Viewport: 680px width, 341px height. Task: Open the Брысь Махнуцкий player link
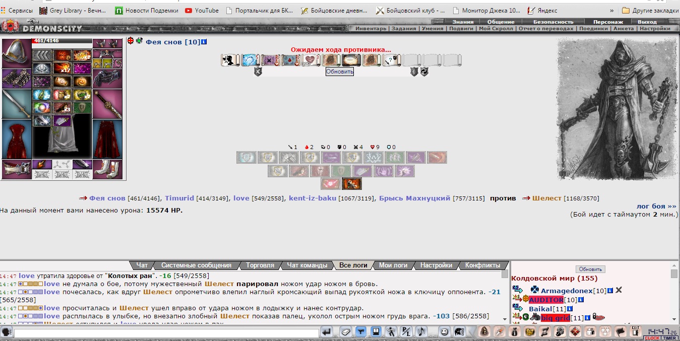pos(414,198)
